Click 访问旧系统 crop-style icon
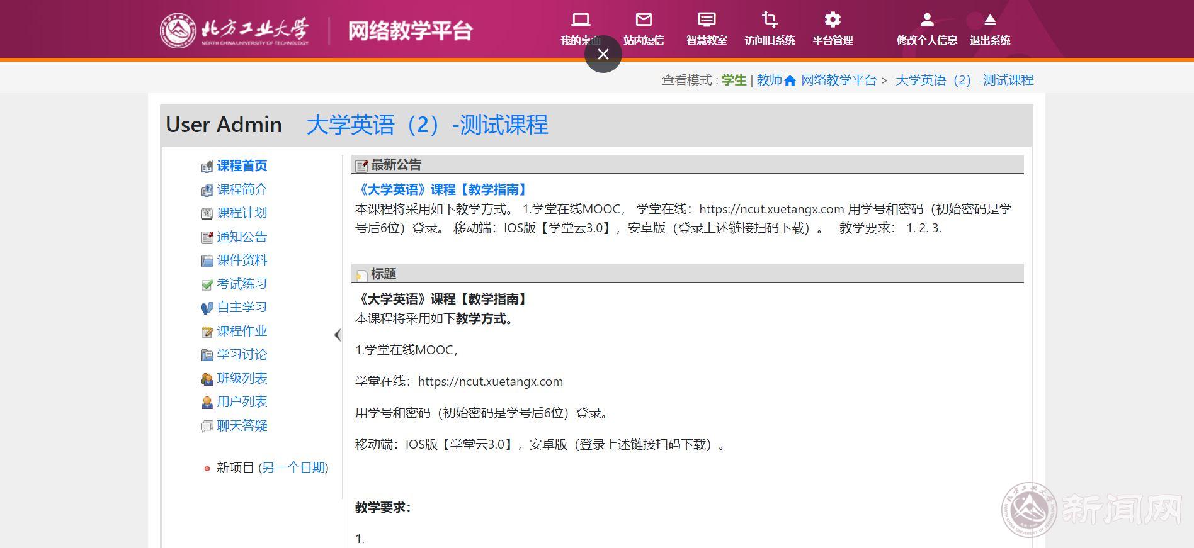The height and width of the screenshot is (548, 1194). (770, 20)
